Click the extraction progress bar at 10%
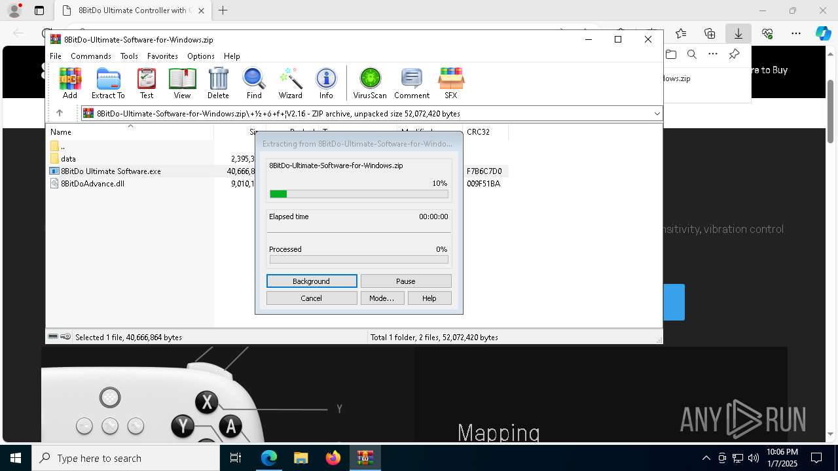 [x=359, y=194]
